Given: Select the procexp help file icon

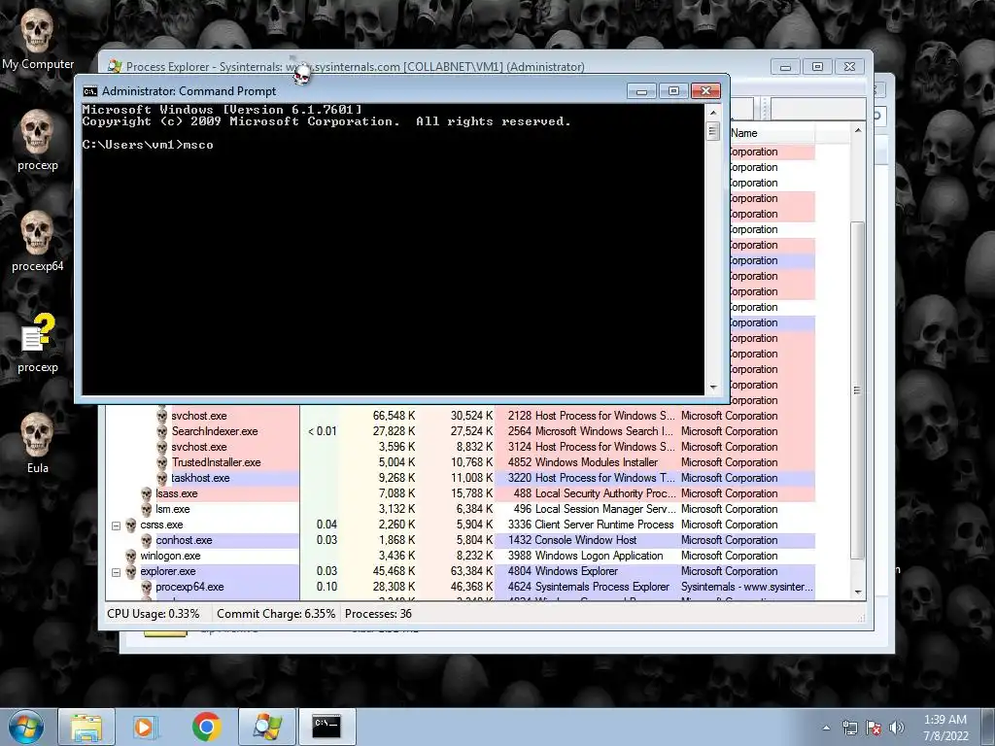Looking at the screenshot, I should pos(37,341).
